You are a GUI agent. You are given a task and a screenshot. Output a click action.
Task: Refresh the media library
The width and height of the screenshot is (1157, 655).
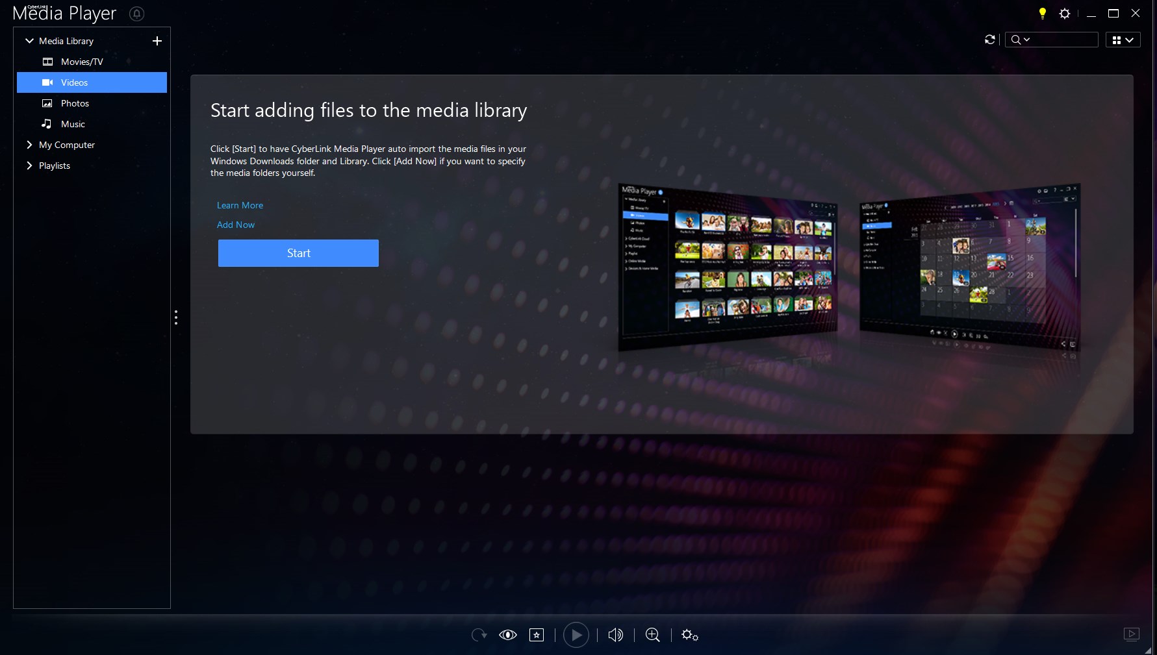pos(989,40)
